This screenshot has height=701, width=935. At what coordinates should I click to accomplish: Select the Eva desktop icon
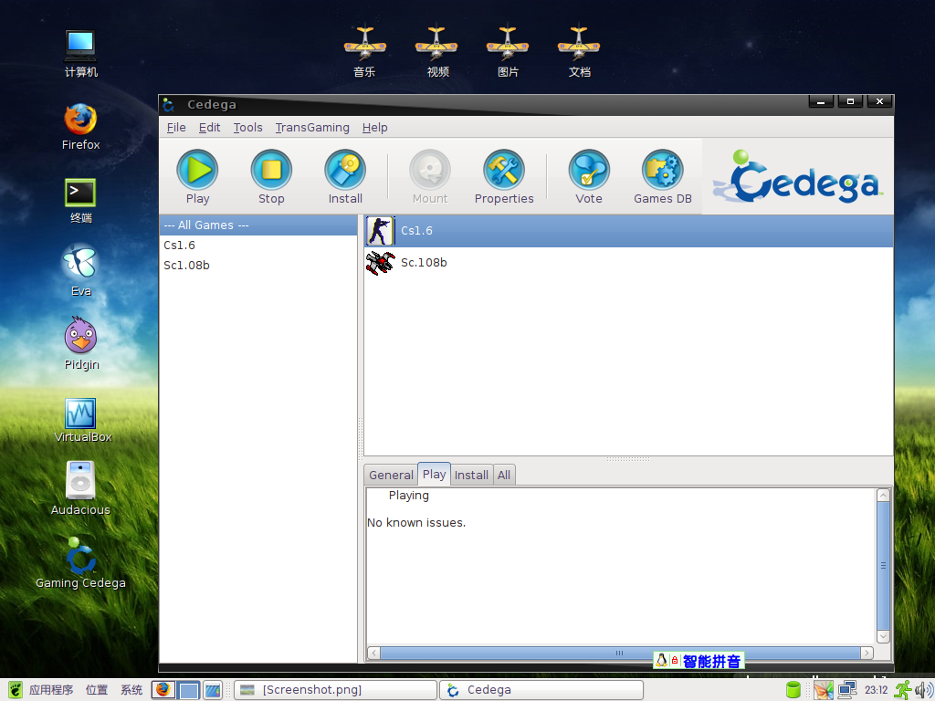click(x=81, y=270)
